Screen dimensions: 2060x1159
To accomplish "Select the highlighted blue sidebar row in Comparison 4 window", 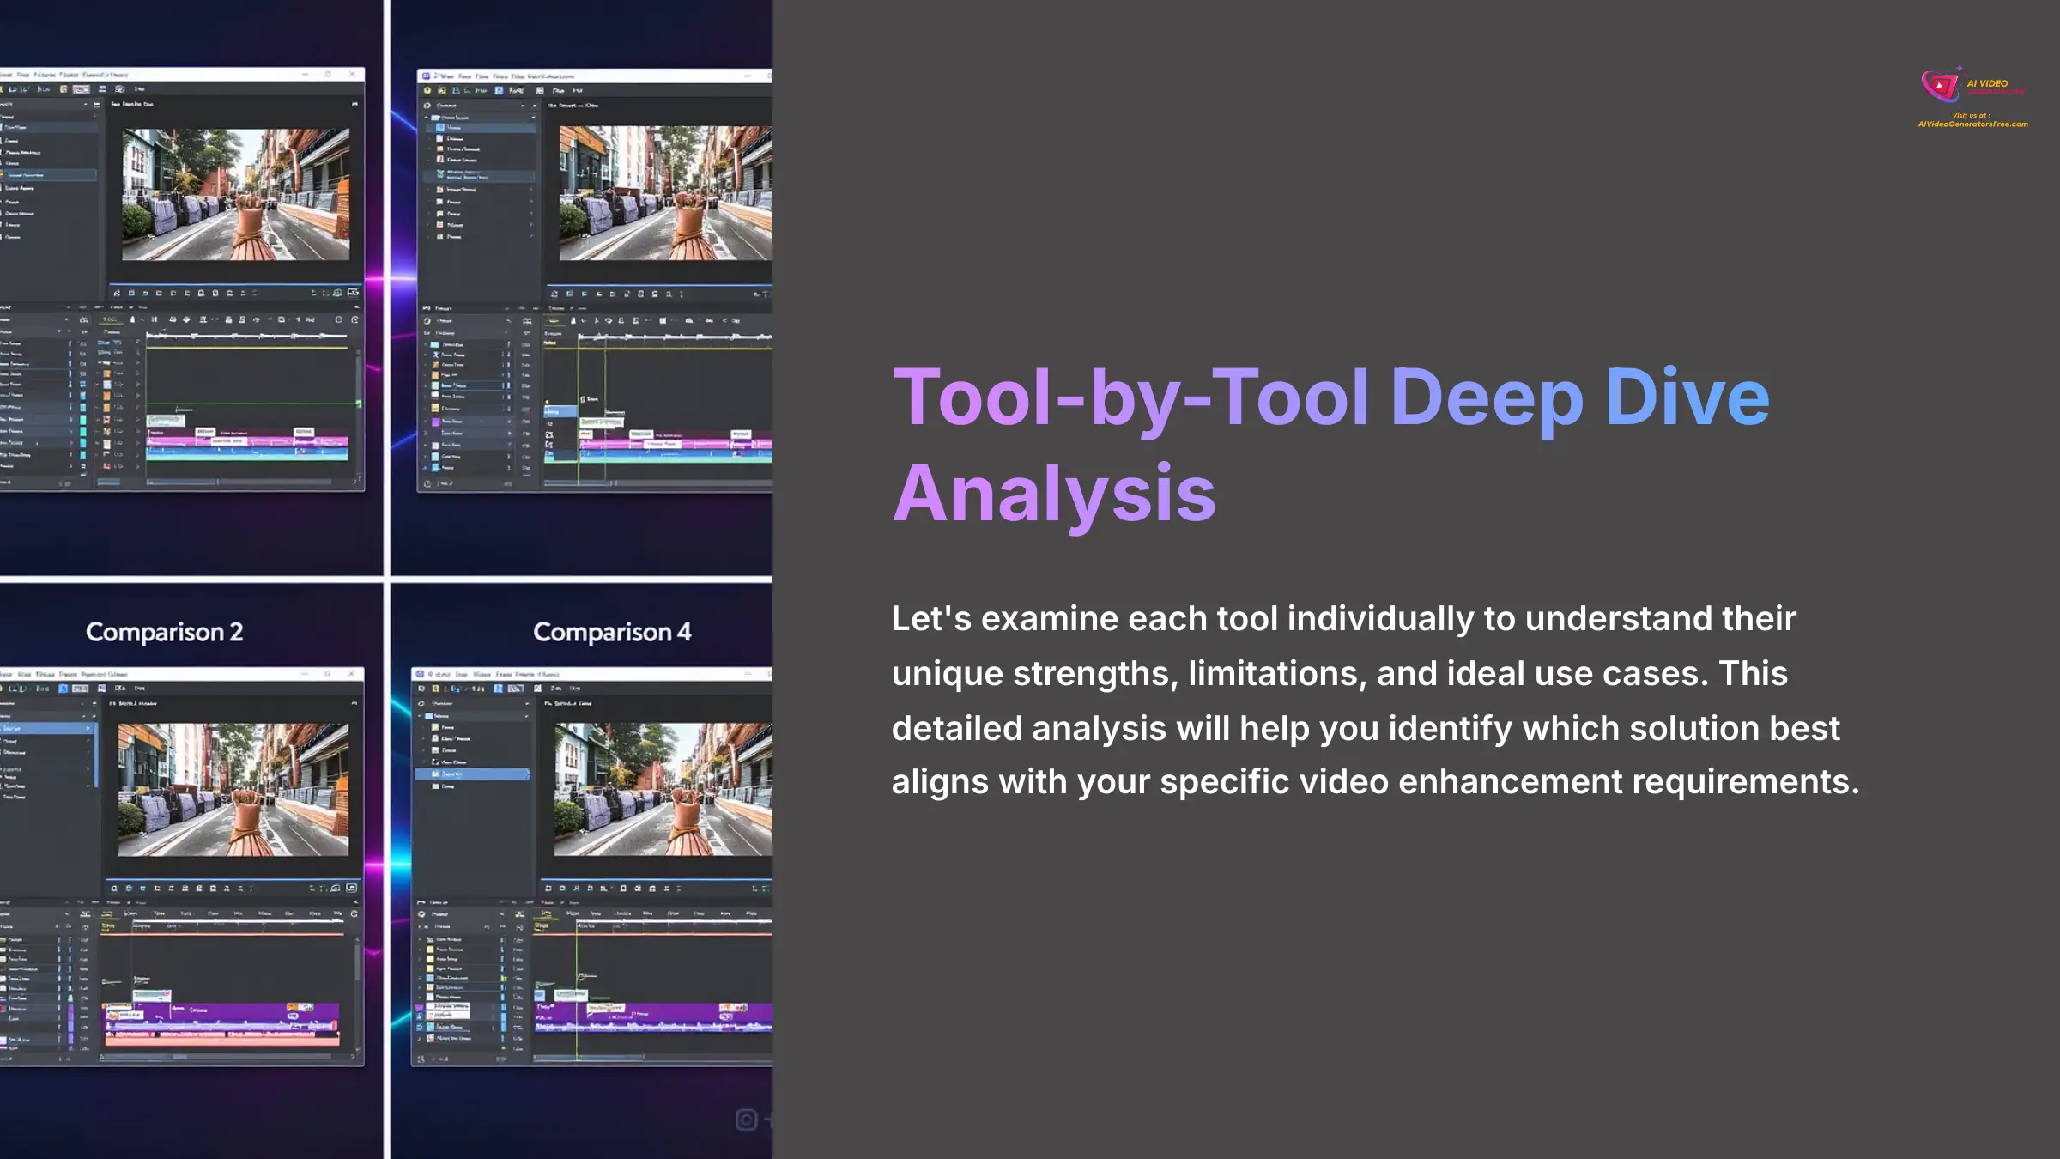I will (472, 774).
